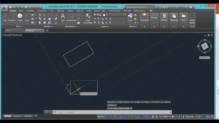Expand the Properties panel arrow

click(x=144, y=27)
